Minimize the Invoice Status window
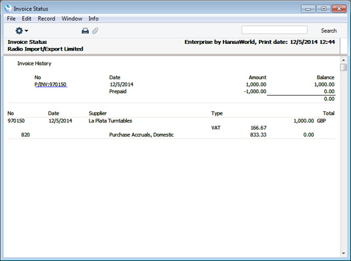The height and width of the screenshot is (261, 351). (308, 9)
